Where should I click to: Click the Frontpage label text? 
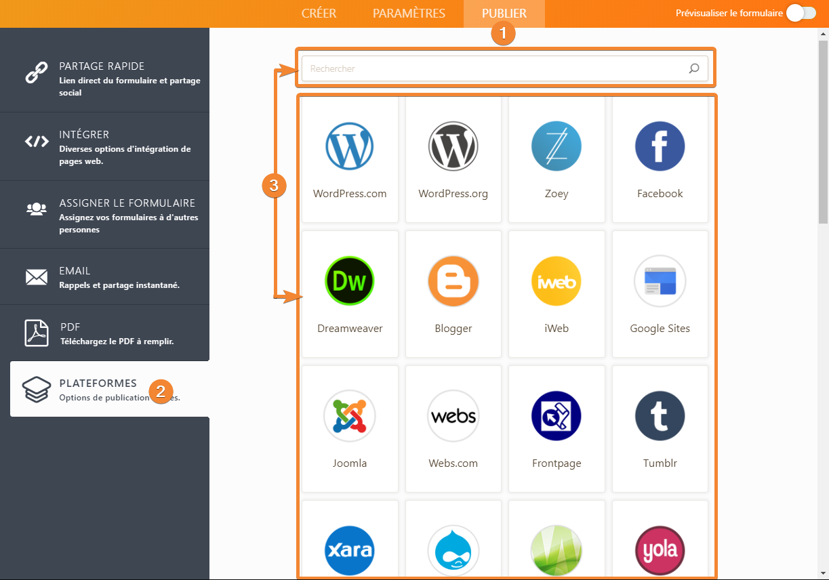tap(557, 463)
